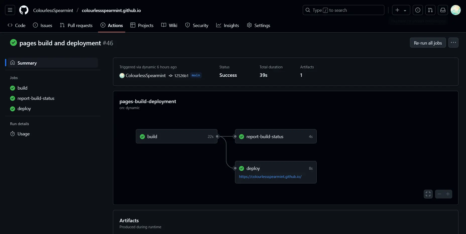The height and width of the screenshot is (234, 466).
Task: Open commit 12526b1
Action: [181, 76]
